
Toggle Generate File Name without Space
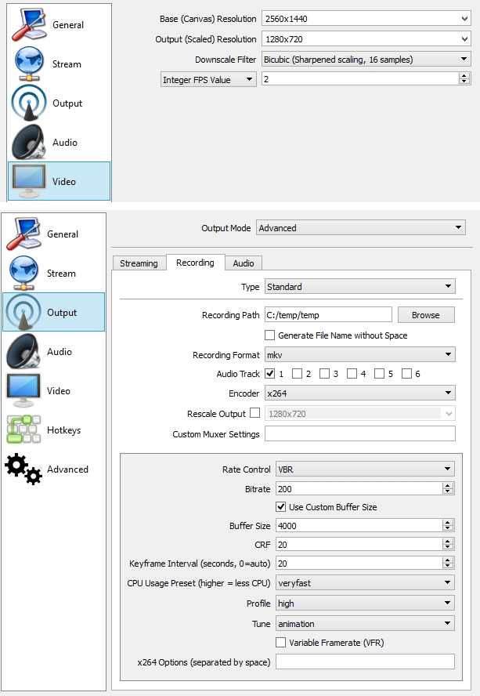(269, 335)
